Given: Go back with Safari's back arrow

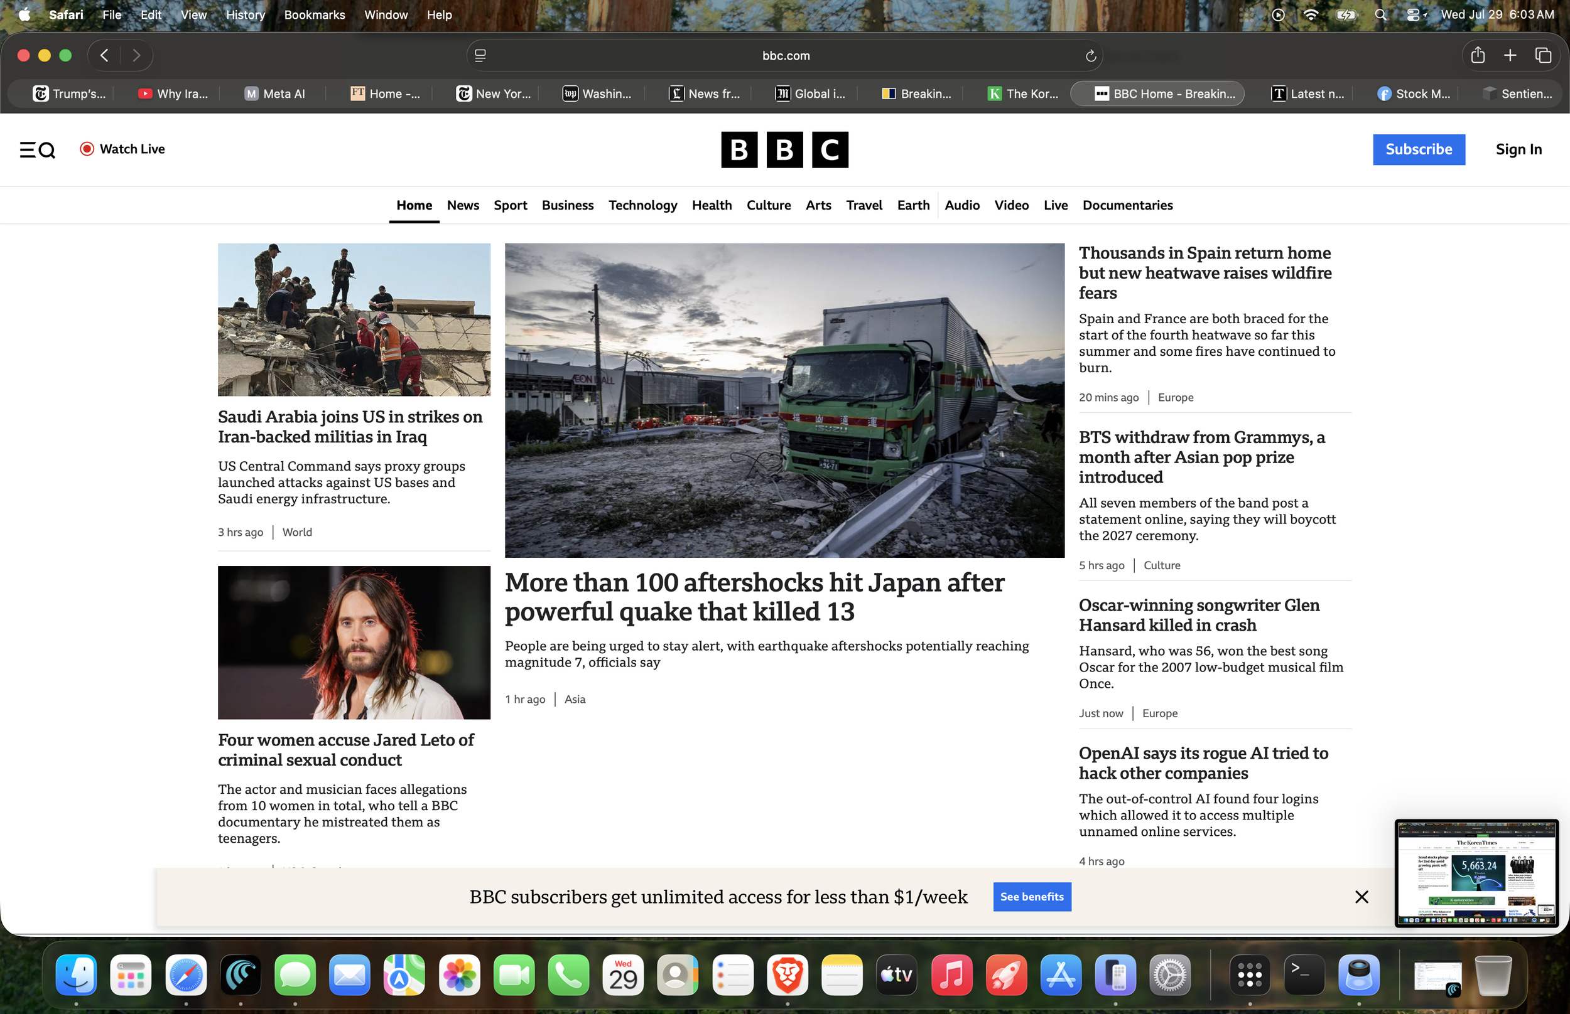Looking at the screenshot, I should click(104, 55).
